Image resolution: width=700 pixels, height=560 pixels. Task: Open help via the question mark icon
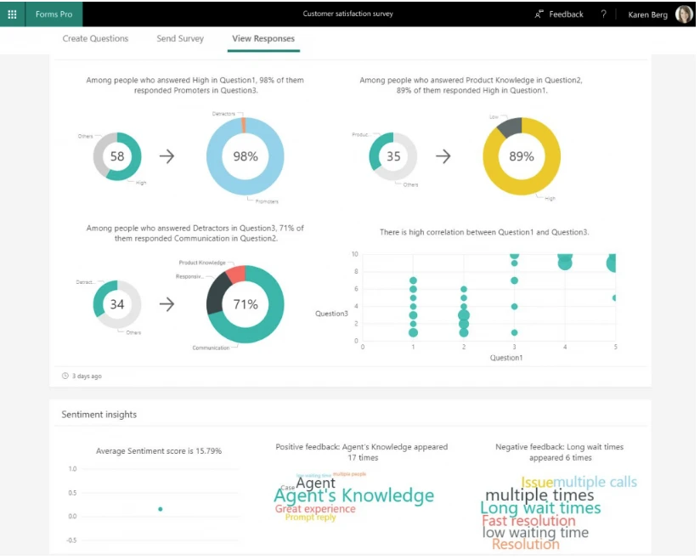pos(603,14)
